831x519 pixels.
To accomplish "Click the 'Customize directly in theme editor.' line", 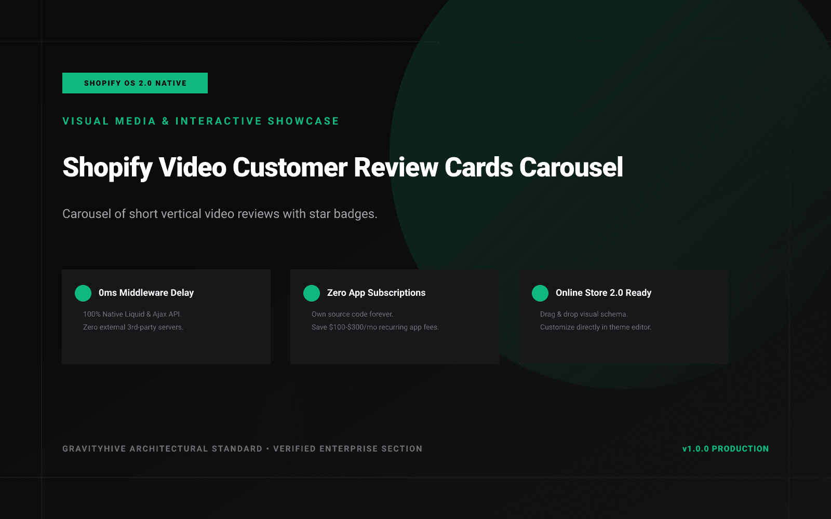I will 596,327.
